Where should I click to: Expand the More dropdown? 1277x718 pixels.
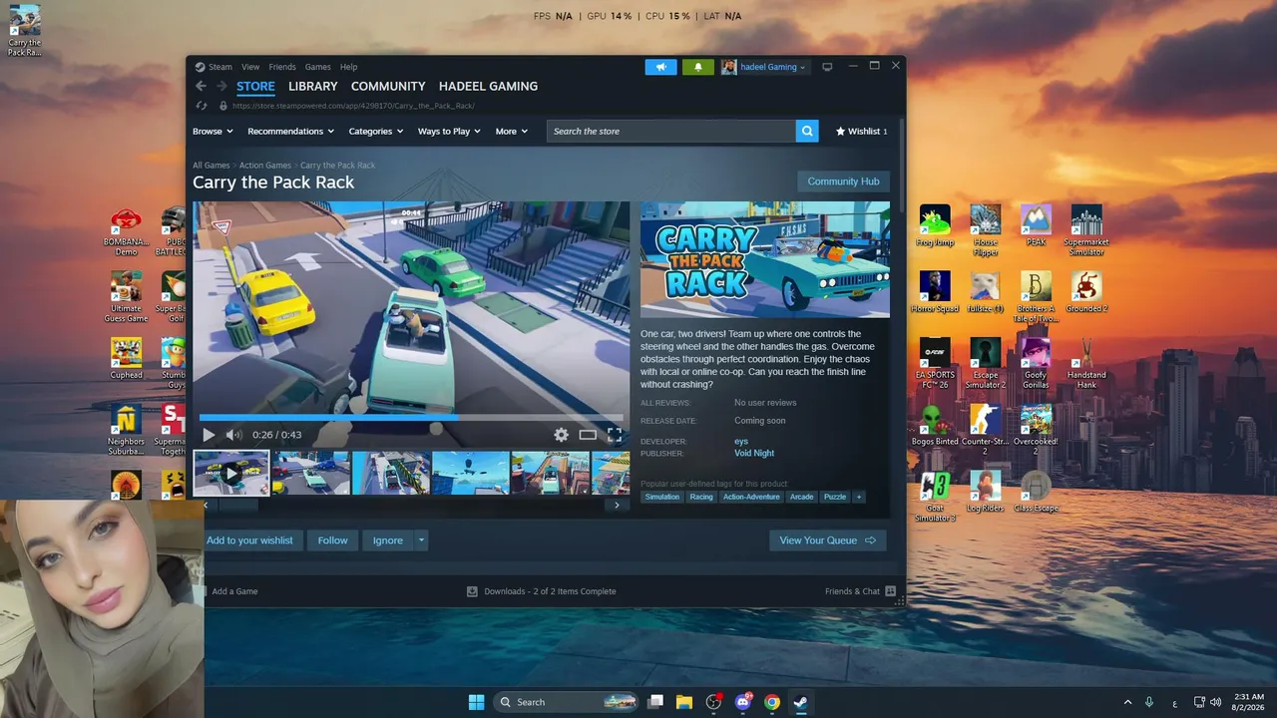[x=511, y=132]
